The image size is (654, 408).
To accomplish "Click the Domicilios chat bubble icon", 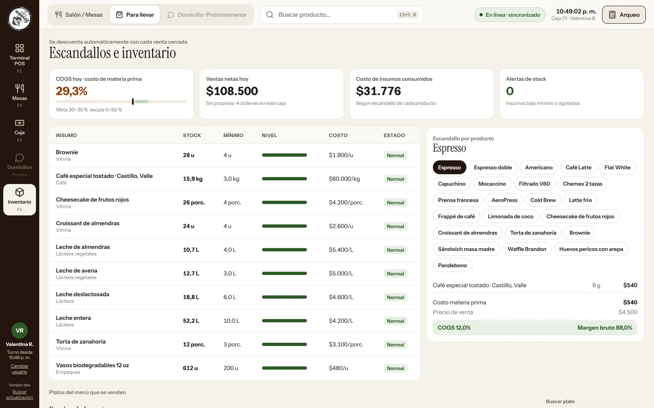I will pyautogui.click(x=20, y=157).
